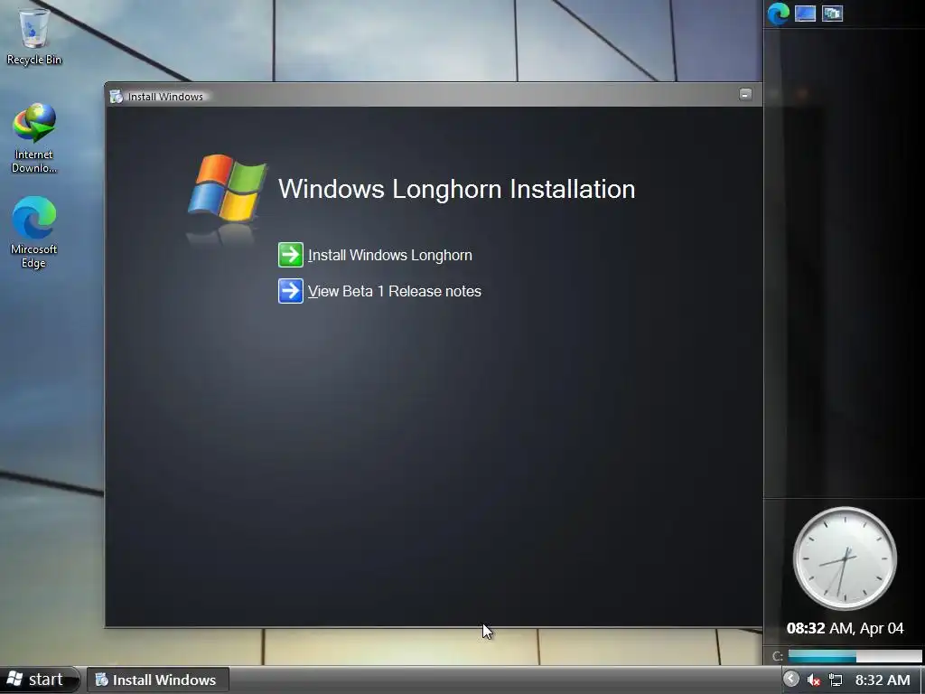This screenshot has height=694, width=925.
Task: Click the sidebar date text 08:32 AM, Apr 04
Action: [845, 629]
